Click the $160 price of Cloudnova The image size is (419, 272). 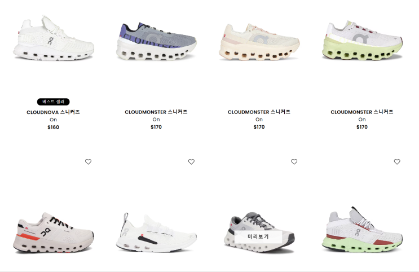(53, 127)
